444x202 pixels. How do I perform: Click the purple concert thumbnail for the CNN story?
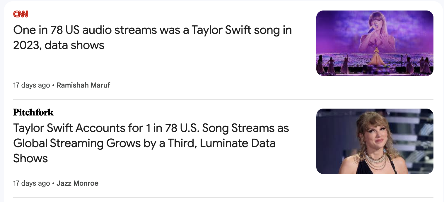(x=375, y=43)
